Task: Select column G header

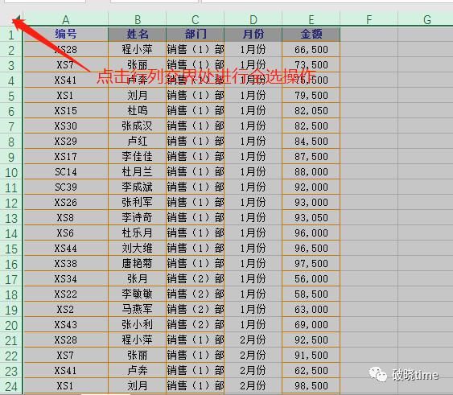Action: tap(427, 19)
